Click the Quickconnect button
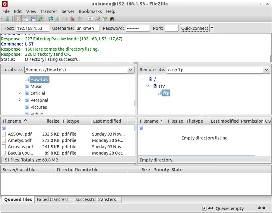Viewport: 272px width, 213px height. tap(195, 28)
